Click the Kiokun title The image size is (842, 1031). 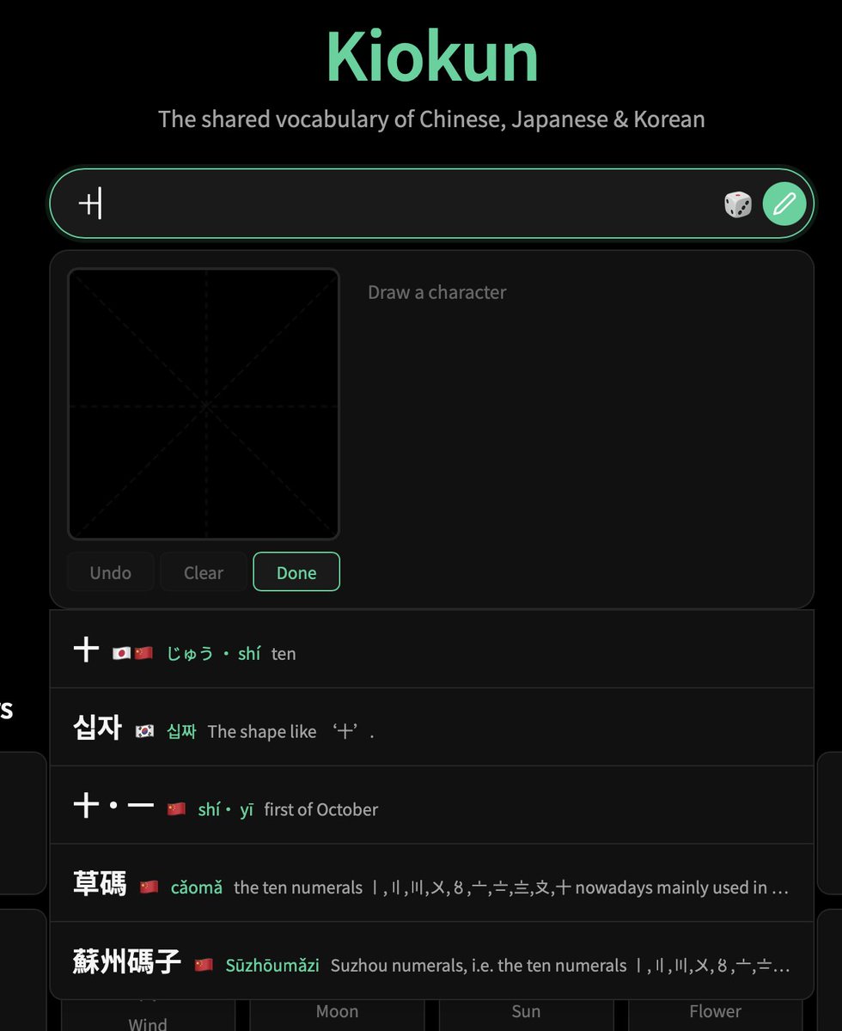click(x=431, y=57)
